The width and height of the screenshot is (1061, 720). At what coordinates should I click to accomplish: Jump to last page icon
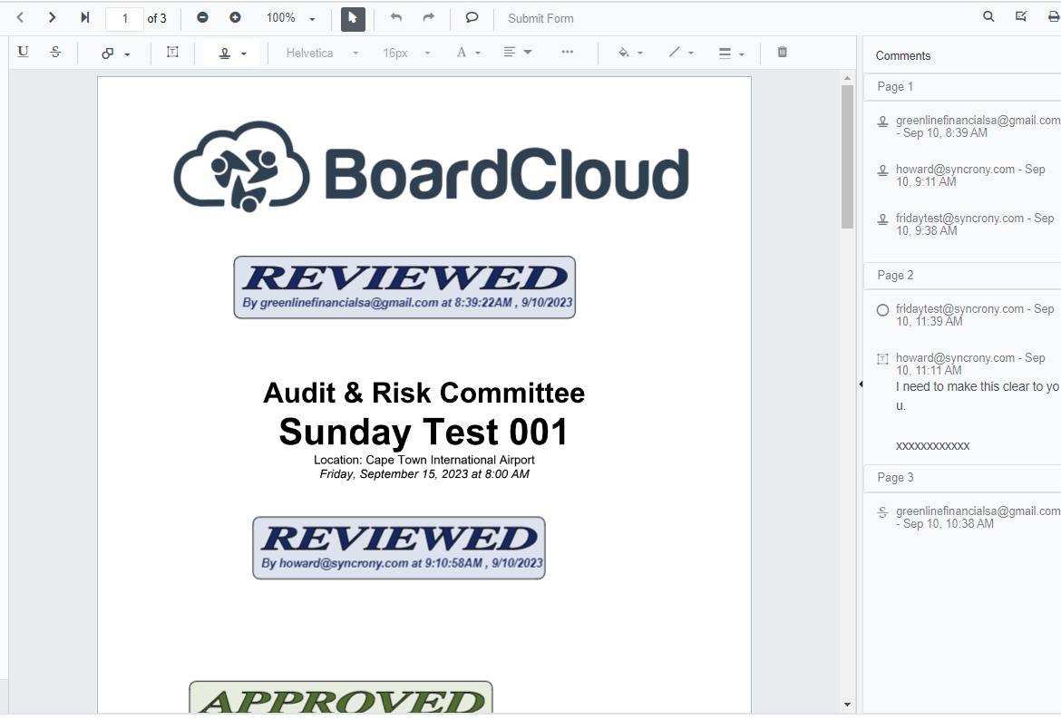point(84,17)
